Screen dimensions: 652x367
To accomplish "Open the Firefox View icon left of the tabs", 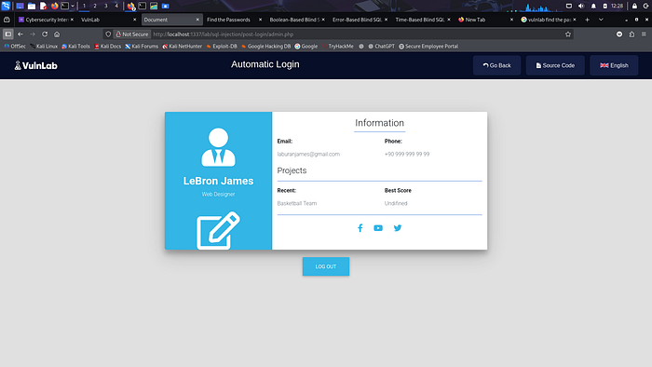I will pyautogui.click(x=7, y=20).
